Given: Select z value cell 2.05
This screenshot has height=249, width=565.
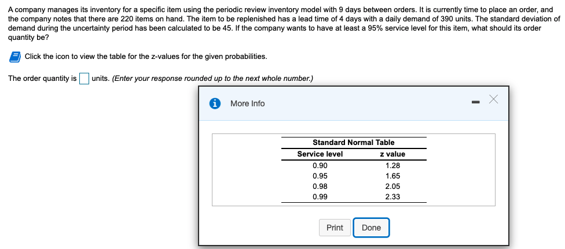Looking at the screenshot, I should point(392,187).
